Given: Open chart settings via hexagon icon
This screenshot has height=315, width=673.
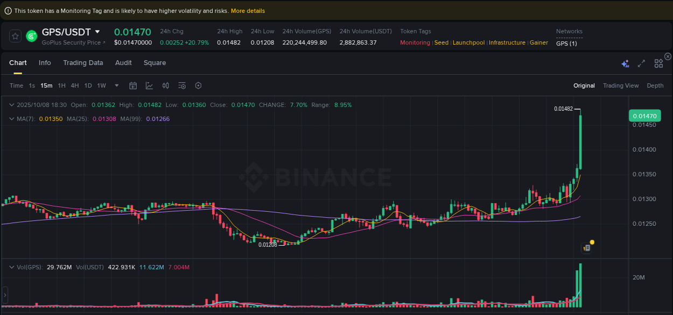Looking at the screenshot, I should tap(198, 85).
